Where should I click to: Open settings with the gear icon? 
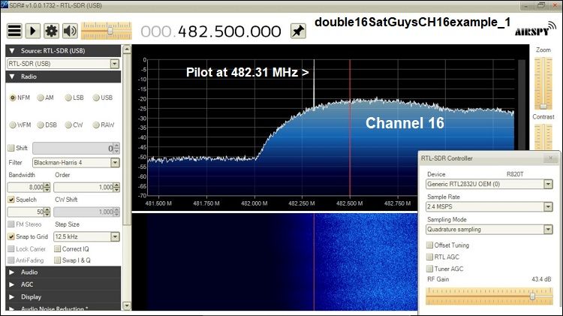click(x=51, y=31)
